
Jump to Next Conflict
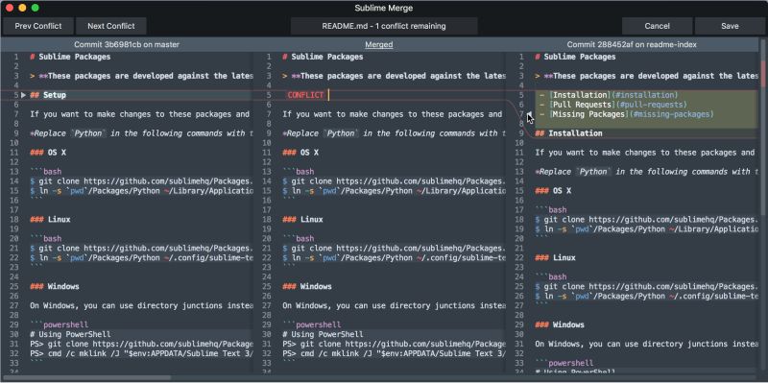(x=110, y=26)
